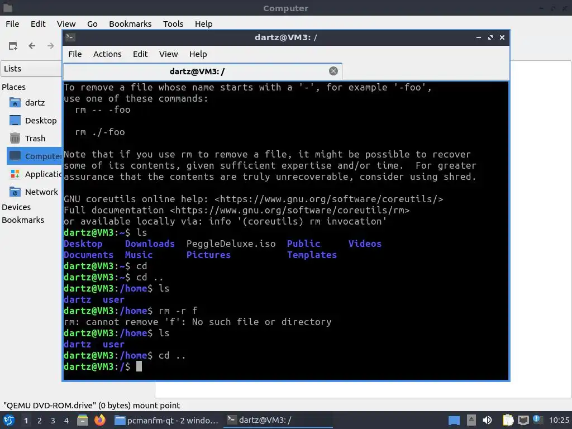
Task: Switch to workspace 4
Action: pos(66,421)
